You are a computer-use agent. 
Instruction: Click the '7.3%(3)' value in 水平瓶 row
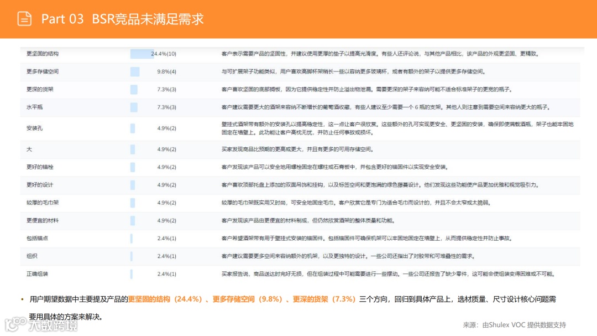click(167, 107)
